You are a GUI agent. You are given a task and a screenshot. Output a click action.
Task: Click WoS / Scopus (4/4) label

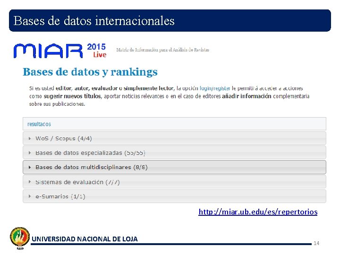[64, 138]
